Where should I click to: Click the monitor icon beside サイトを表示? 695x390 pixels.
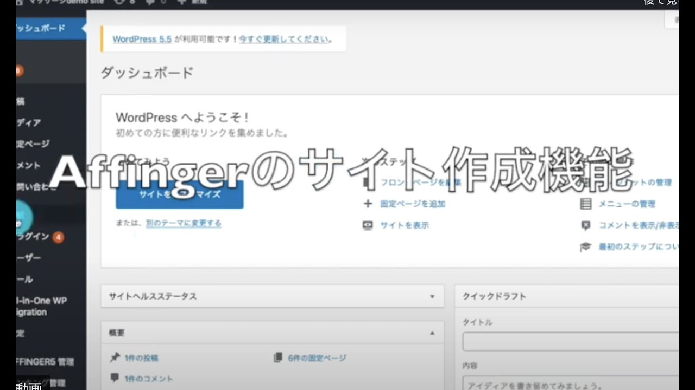pyautogui.click(x=368, y=225)
